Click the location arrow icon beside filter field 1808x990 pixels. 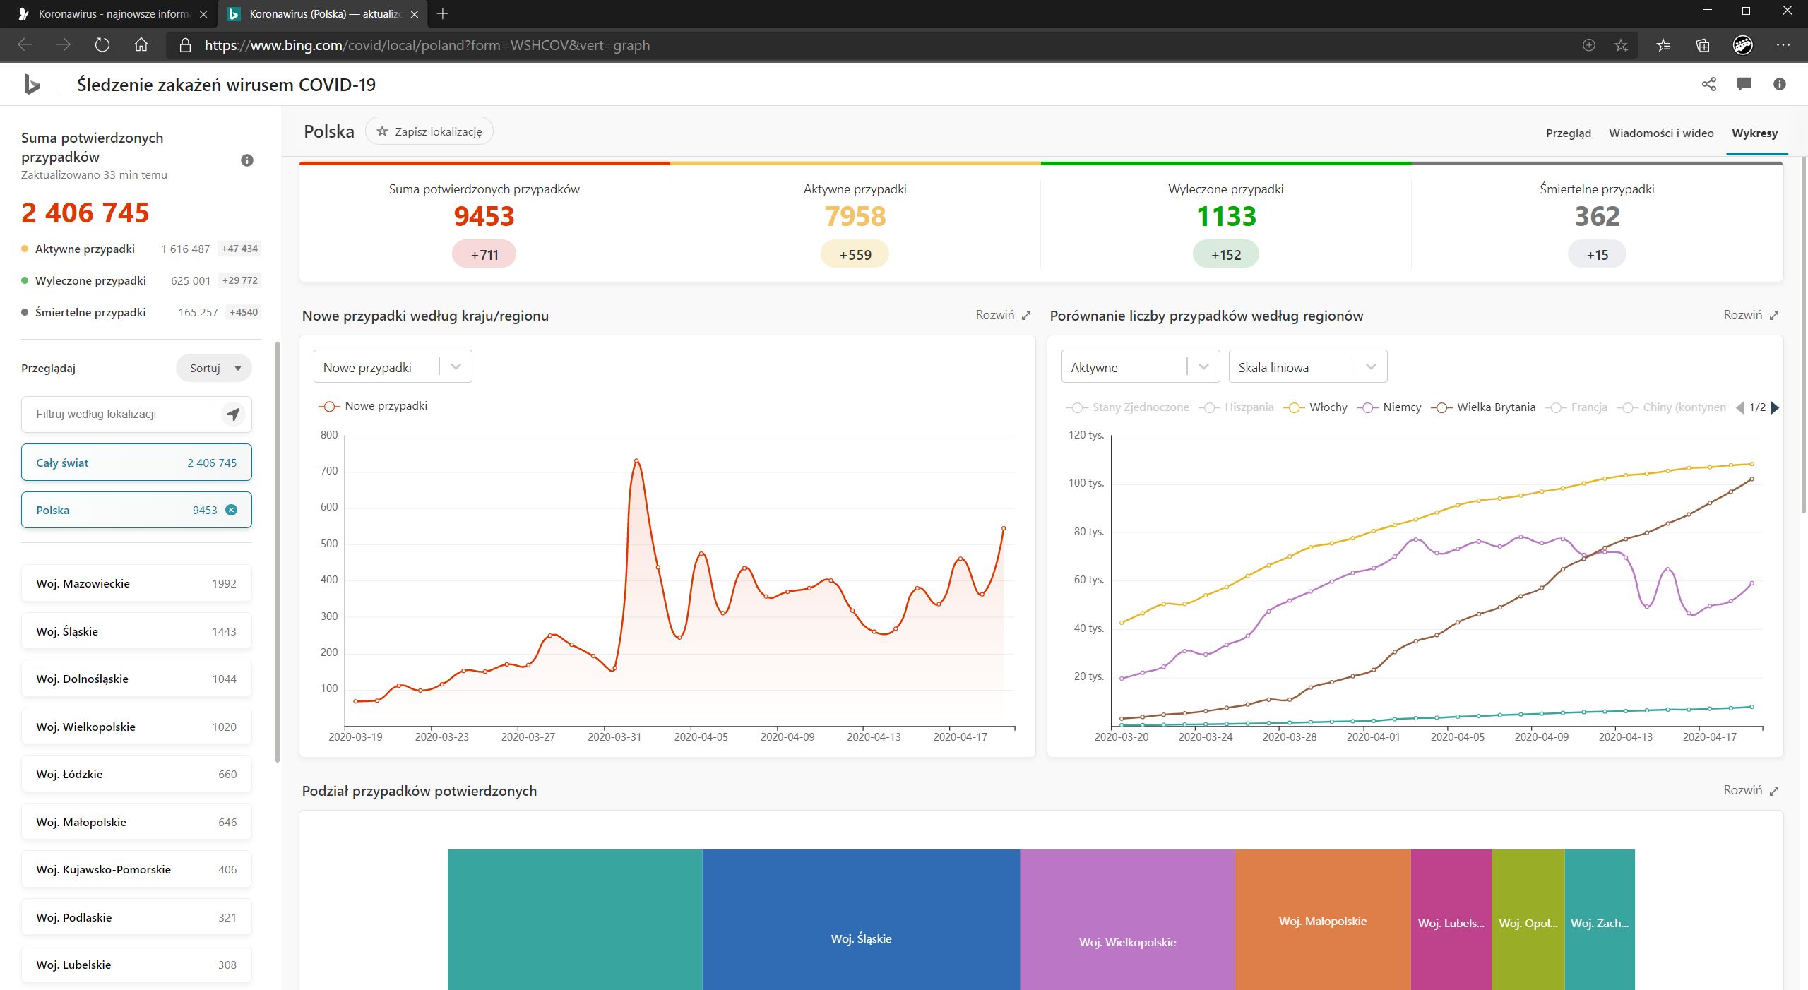[233, 414]
